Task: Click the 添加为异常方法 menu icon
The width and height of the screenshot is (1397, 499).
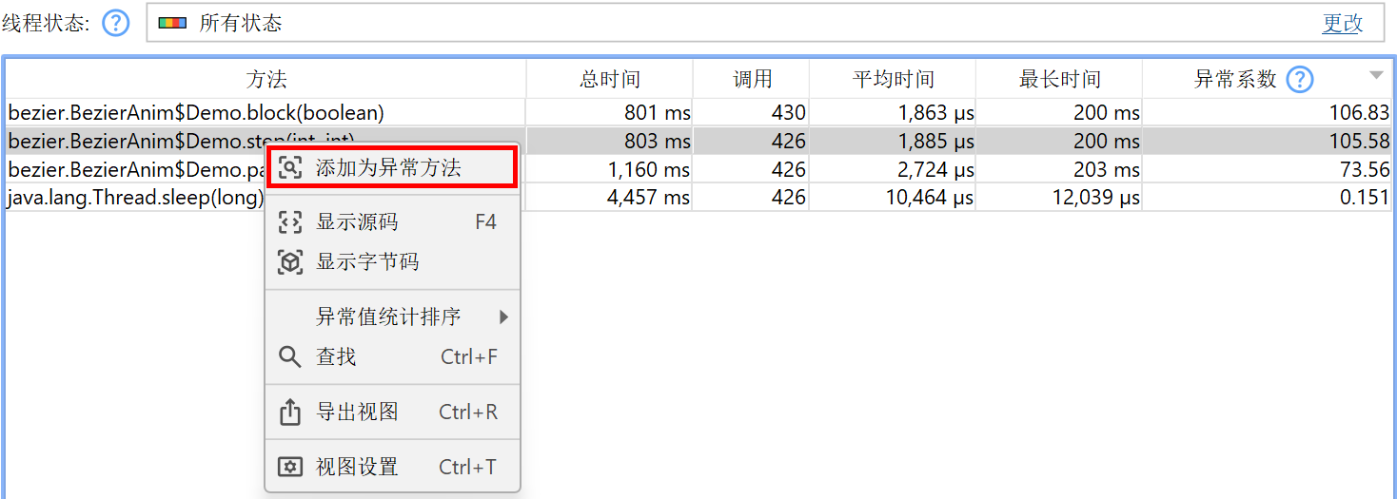Action: (x=290, y=168)
